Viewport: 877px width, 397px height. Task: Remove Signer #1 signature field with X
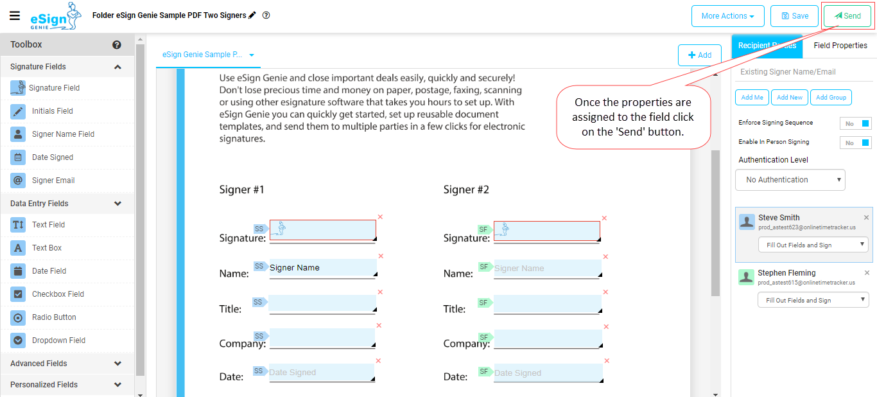coord(380,217)
